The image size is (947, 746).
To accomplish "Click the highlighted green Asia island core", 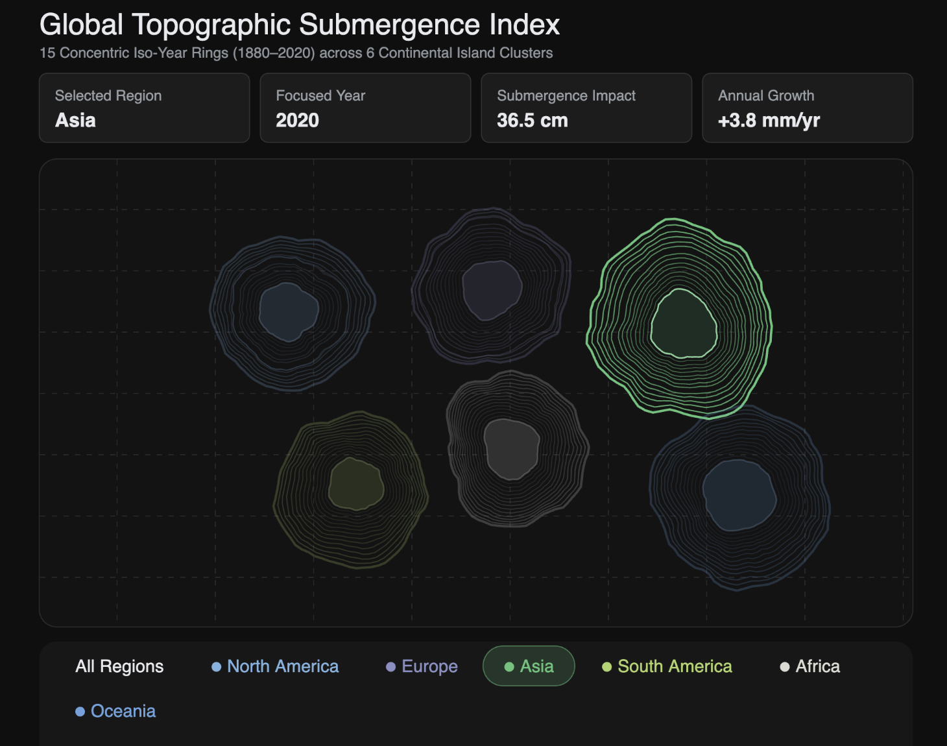I will point(684,324).
